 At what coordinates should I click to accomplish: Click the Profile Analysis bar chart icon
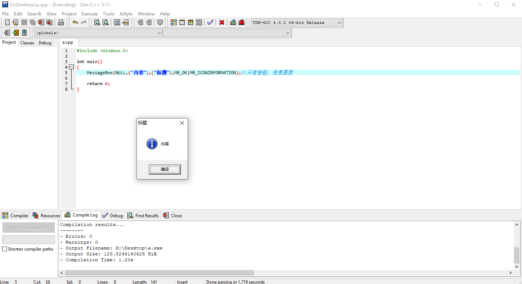click(x=233, y=22)
